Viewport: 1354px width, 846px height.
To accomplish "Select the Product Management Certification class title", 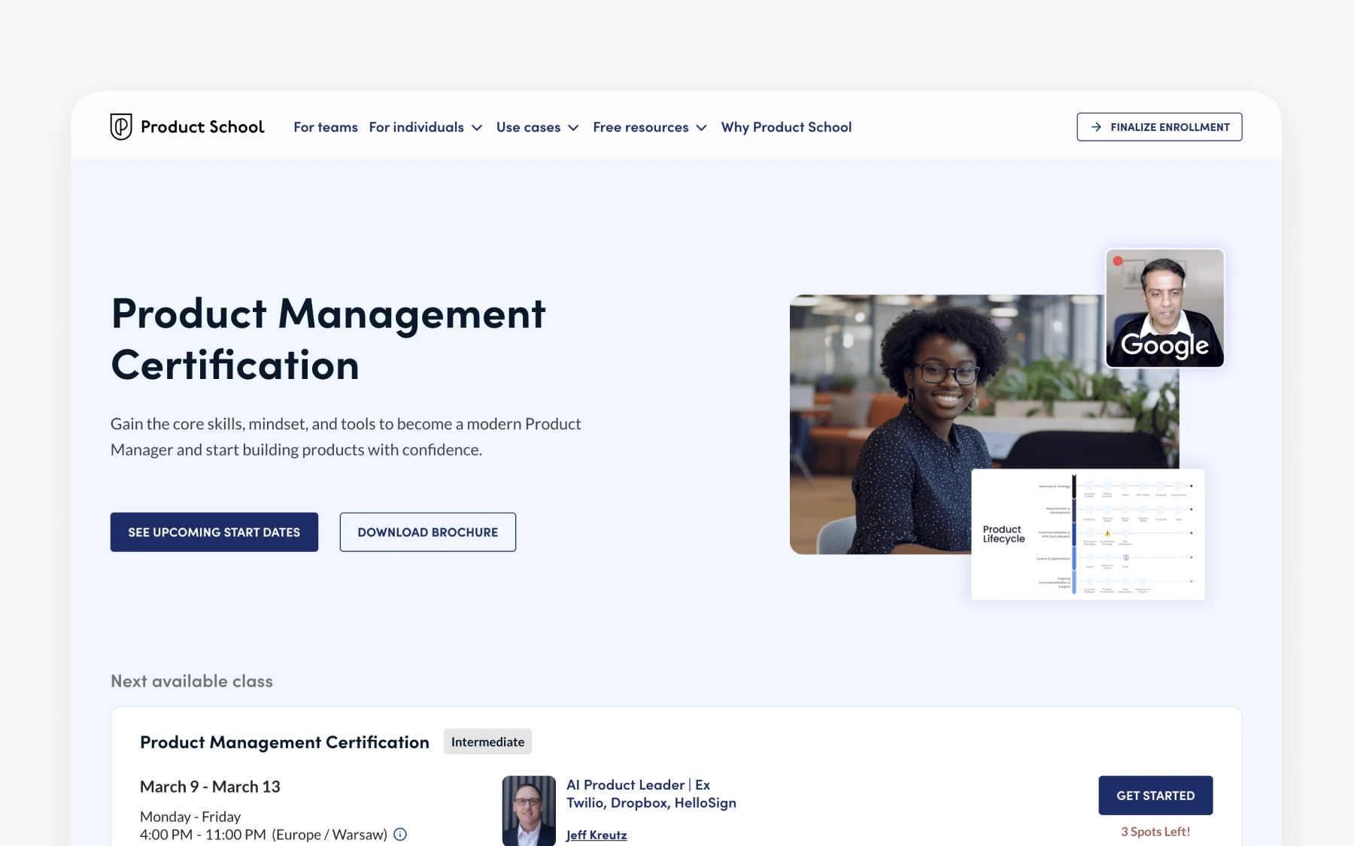I will (x=284, y=742).
